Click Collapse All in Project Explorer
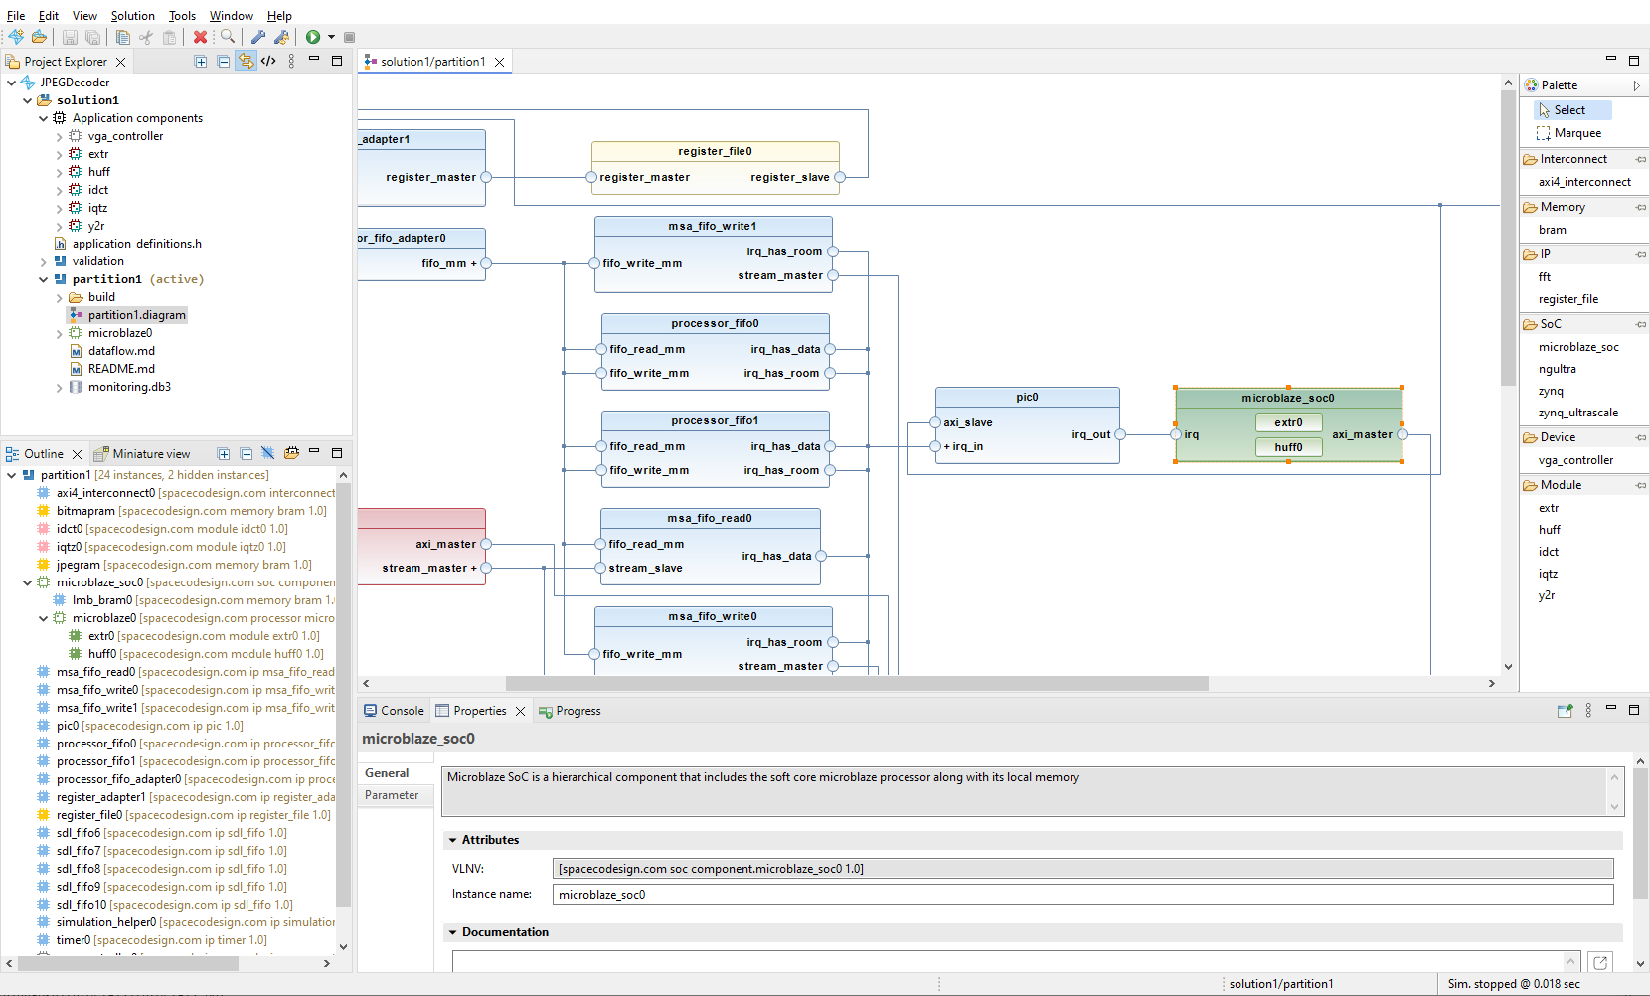The image size is (1650, 996). [224, 62]
